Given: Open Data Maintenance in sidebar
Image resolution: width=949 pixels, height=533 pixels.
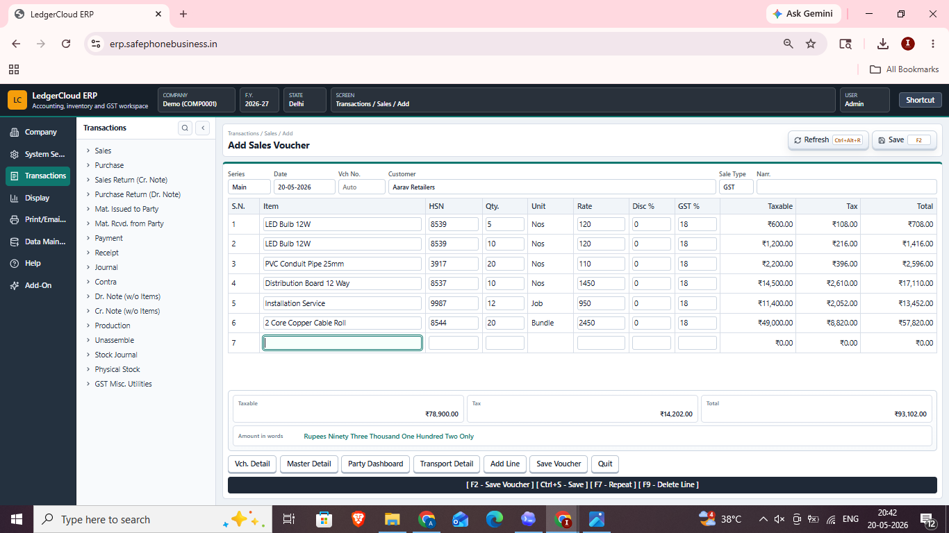Looking at the screenshot, I should 38,242.
